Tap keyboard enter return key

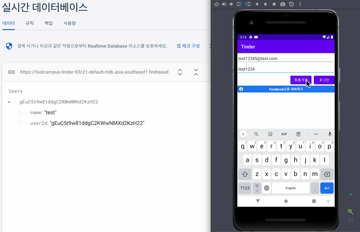click(x=327, y=188)
